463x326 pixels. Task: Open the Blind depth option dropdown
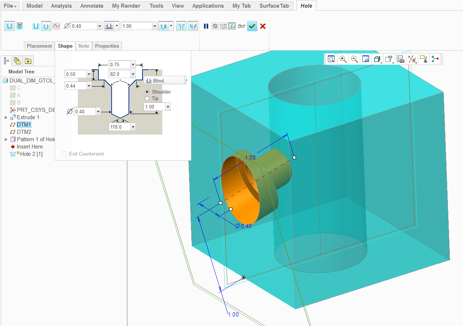click(x=165, y=80)
